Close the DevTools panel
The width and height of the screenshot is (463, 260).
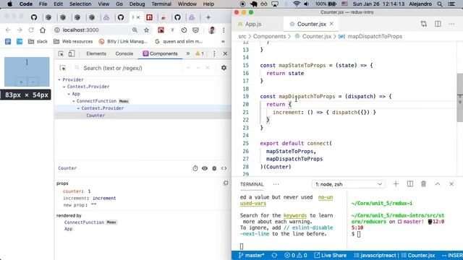[225, 53]
